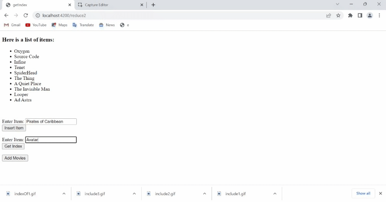
Task: Open the include2.gif download
Action: point(165,194)
